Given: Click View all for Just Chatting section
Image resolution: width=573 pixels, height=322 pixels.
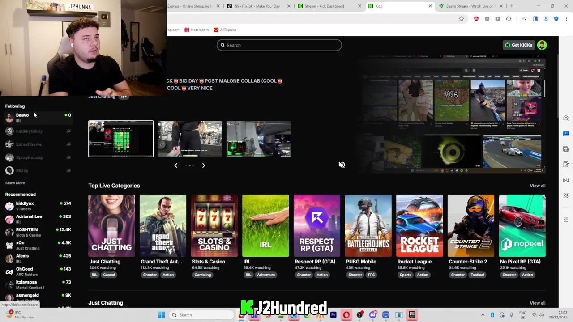Looking at the screenshot, I should (x=537, y=303).
